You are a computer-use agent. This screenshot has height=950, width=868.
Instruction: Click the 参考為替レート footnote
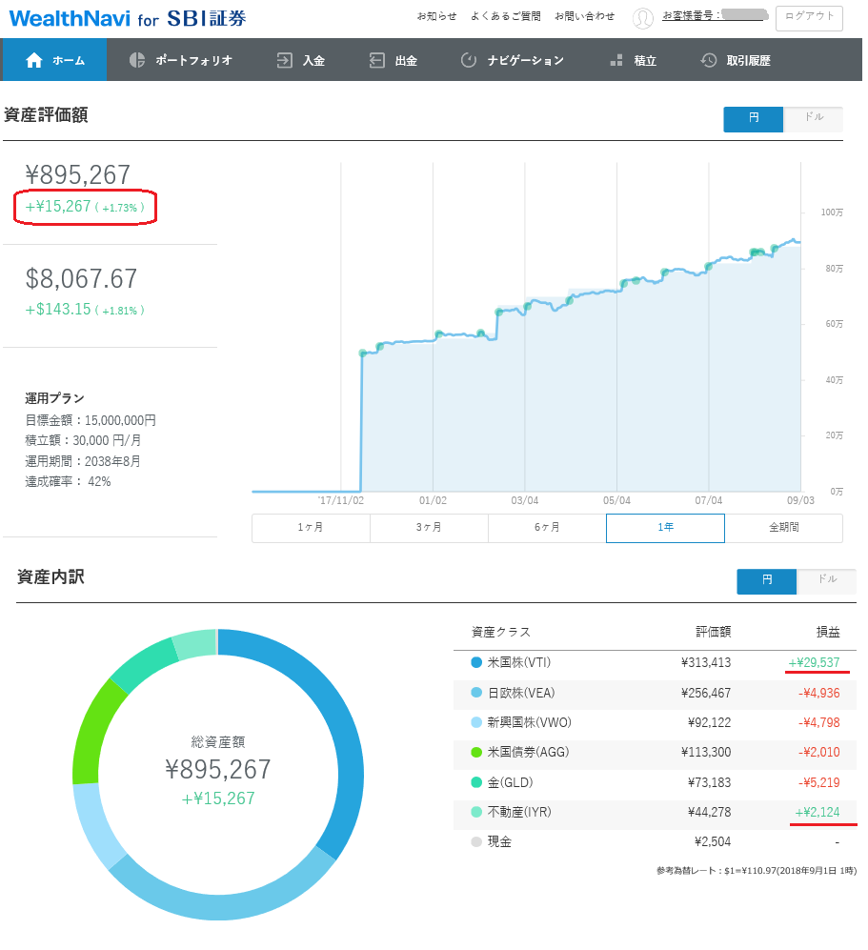[757, 871]
